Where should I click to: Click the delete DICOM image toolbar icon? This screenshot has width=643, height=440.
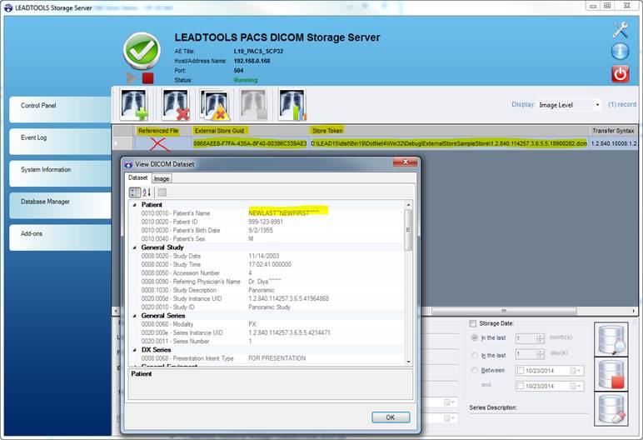pyautogui.click(x=176, y=105)
